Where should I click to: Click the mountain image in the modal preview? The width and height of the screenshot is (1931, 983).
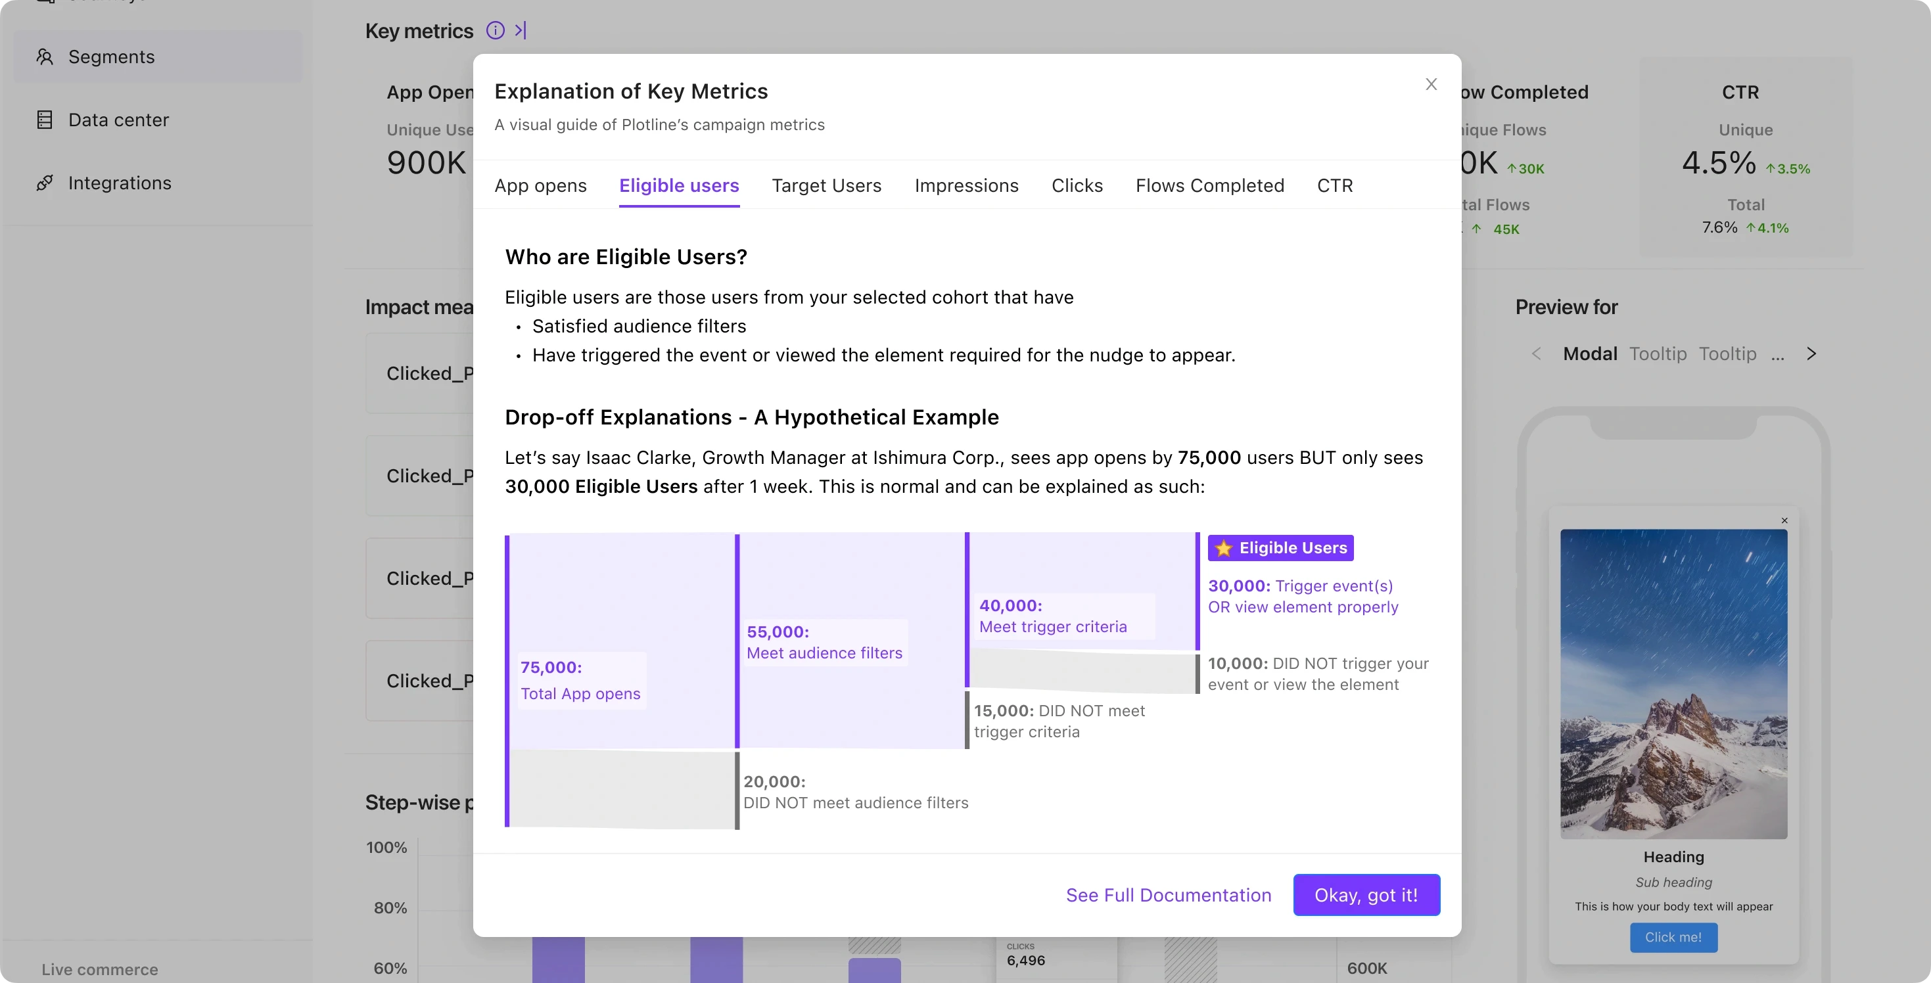click(x=1673, y=683)
